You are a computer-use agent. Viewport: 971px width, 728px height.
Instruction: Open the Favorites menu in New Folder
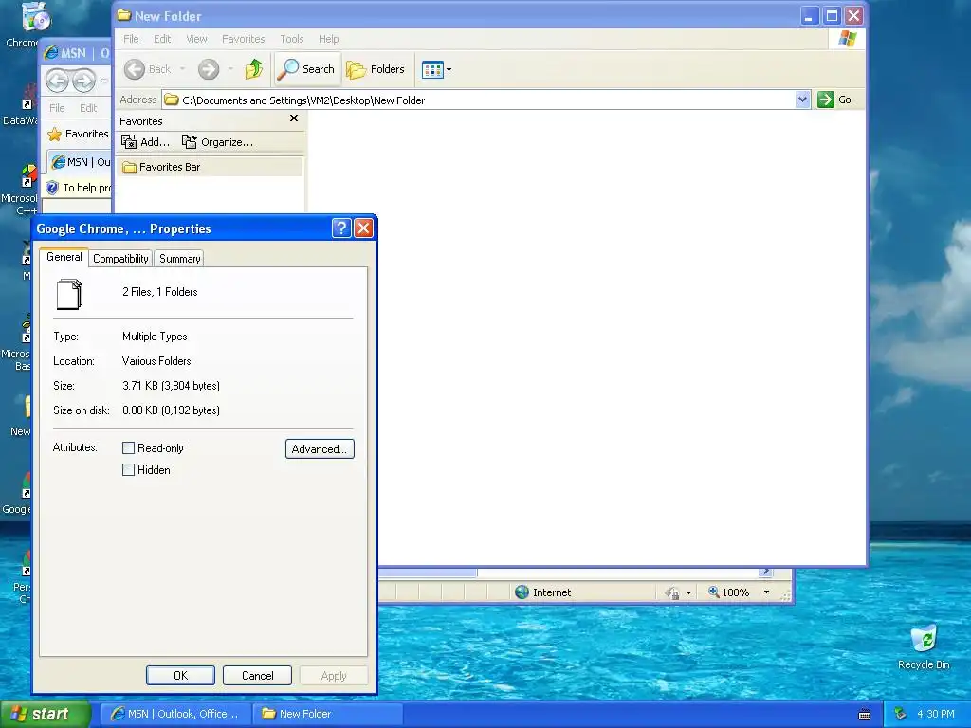tap(244, 39)
